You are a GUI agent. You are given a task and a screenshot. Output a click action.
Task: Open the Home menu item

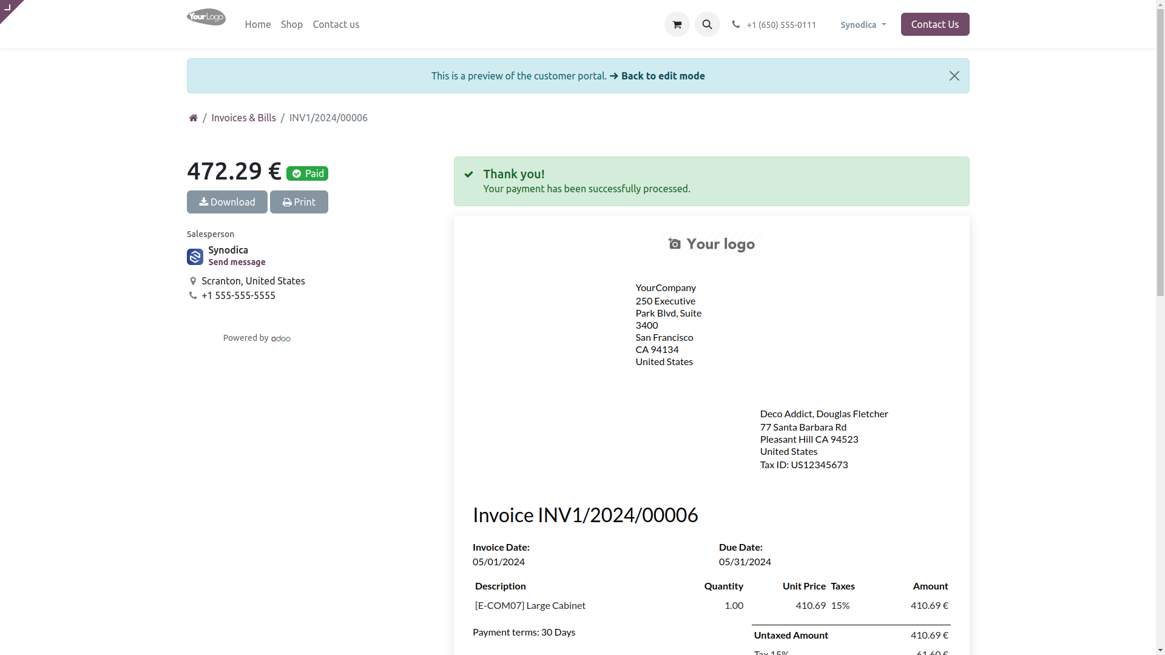point(257,24)
